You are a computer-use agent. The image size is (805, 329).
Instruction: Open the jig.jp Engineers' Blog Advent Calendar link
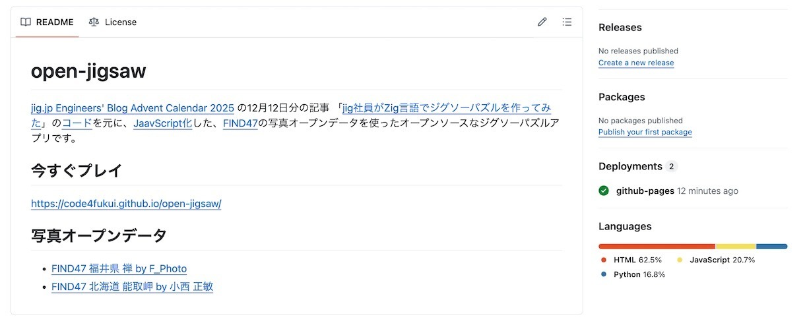(x=132, y=107)
